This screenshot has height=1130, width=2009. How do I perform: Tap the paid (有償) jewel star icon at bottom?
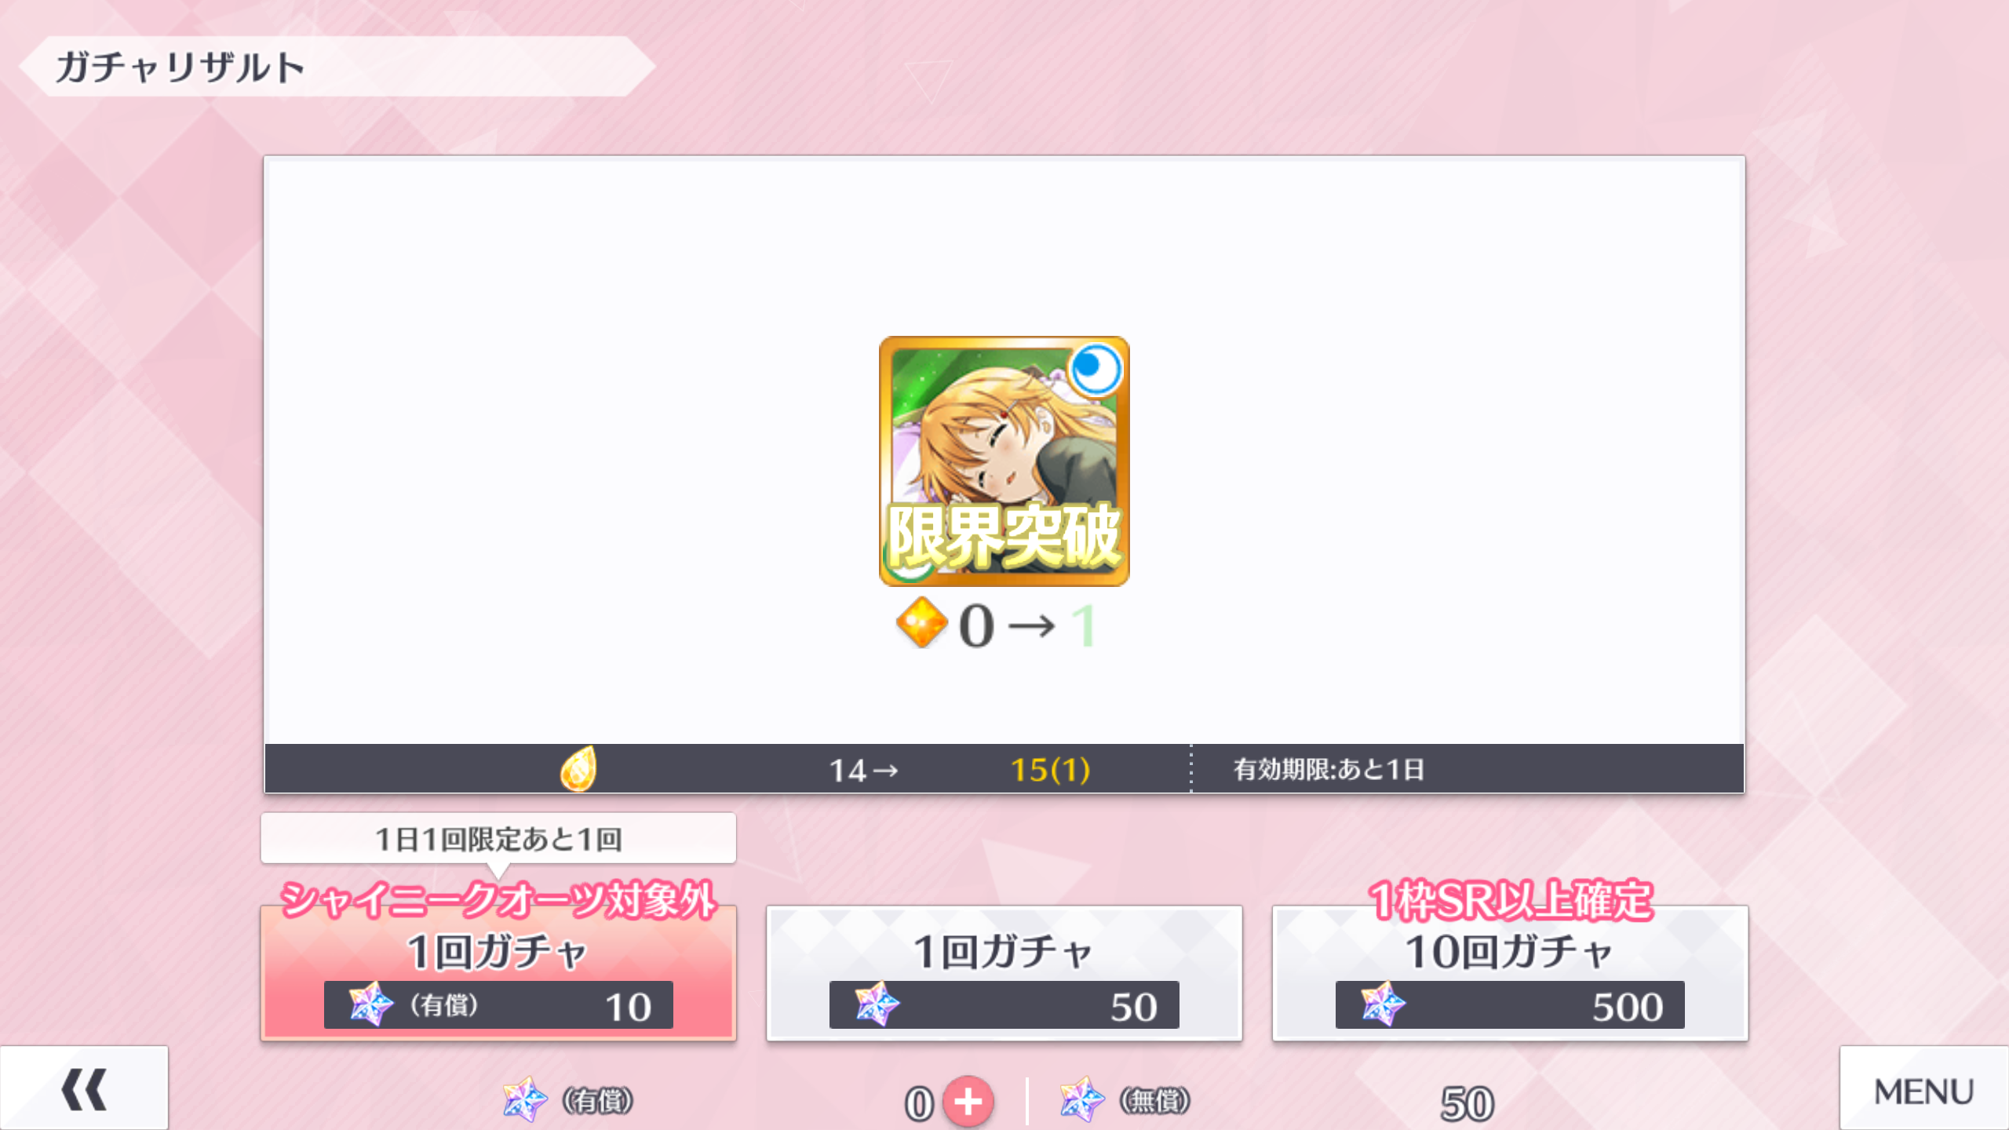[525, 1099]
